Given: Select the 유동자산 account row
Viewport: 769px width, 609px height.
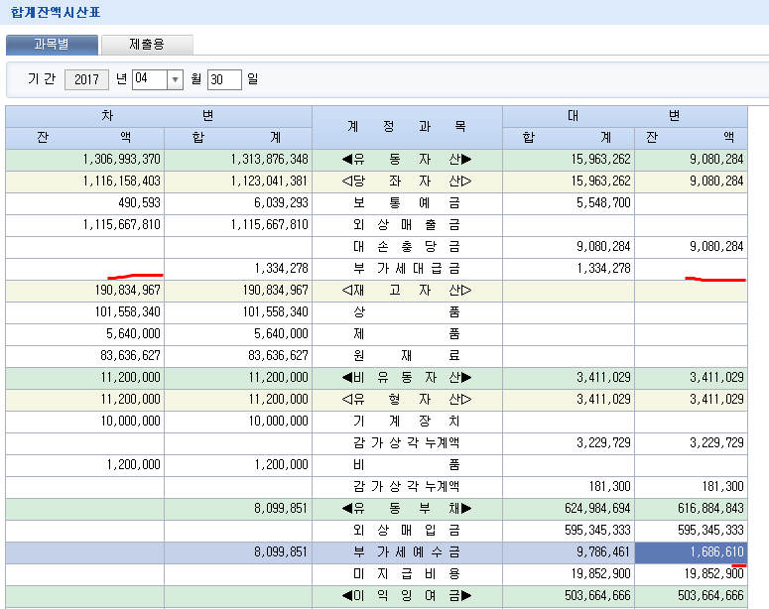Looking at the screenshot, I should click(407, 160).
